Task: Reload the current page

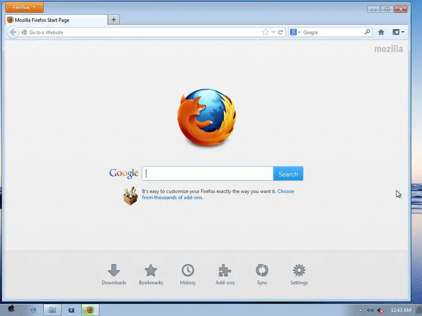Action: 280,32
